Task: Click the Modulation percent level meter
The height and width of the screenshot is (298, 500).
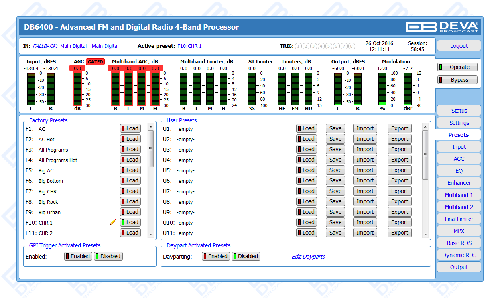Action: (382, 89)
